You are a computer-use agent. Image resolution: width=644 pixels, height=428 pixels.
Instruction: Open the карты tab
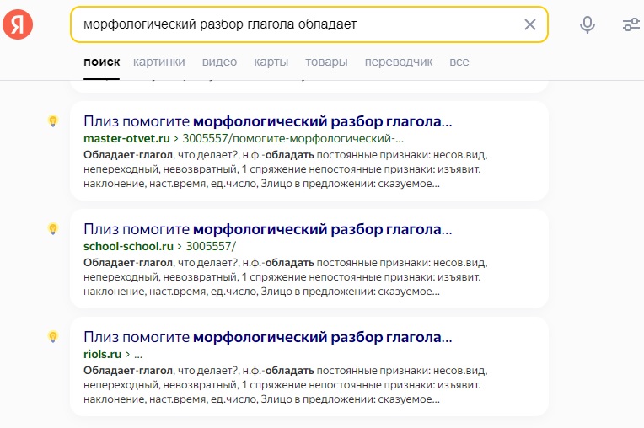coord(271,62)
